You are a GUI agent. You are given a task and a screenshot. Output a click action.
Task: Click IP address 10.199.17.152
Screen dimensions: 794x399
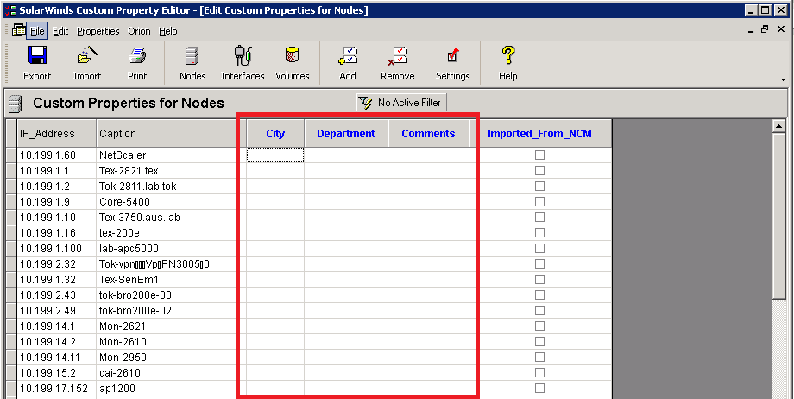pyautogui.click(x=54, y=389)
